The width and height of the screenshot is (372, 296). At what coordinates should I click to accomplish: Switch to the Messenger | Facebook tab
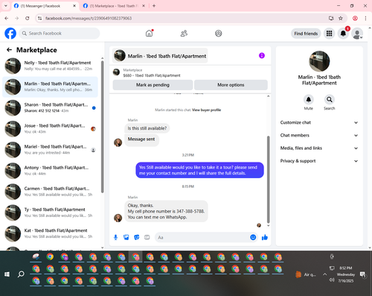point(45,6)
